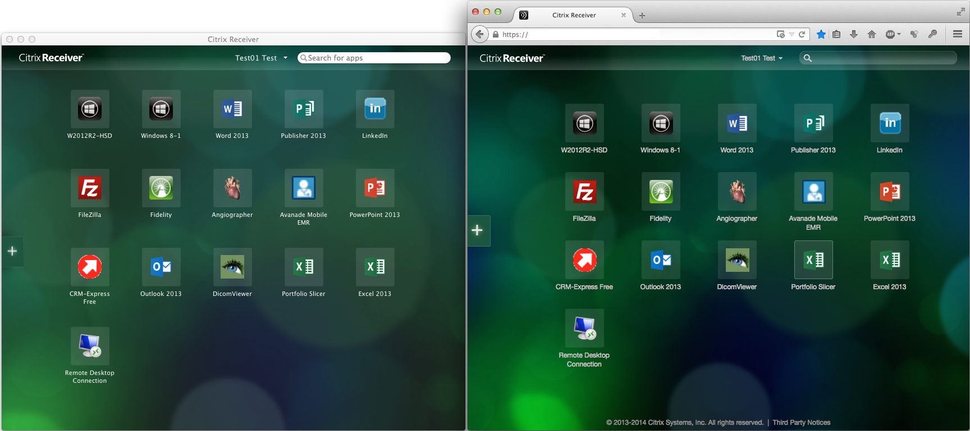Open the Third Party Notices link
This screenshot has height=431, width=970.
coord(801,423)
